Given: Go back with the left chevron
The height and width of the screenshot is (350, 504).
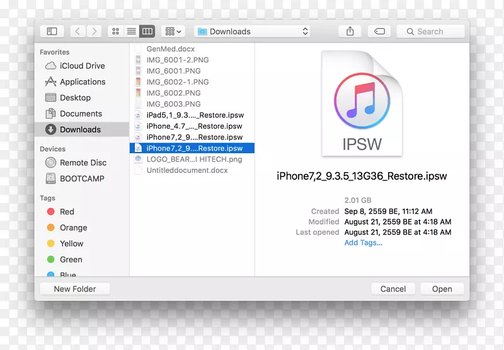Looking at the screenshot, I should [77, 31].
